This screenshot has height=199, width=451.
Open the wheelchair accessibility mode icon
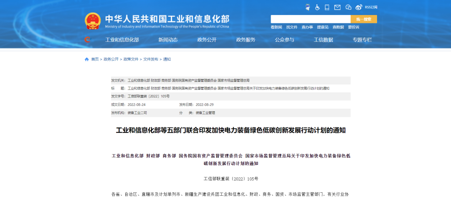click(x=317, y=7)
